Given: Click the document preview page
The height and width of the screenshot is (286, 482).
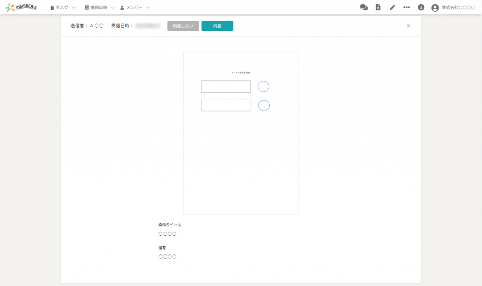Looking at the screenshot, I should tap(241, 133).
